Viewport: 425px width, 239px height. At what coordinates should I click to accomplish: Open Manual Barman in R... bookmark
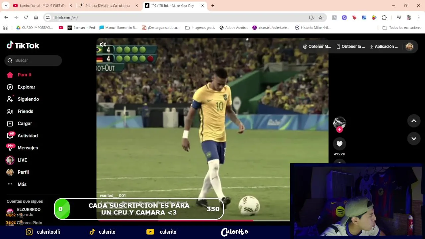coord(118,28)
